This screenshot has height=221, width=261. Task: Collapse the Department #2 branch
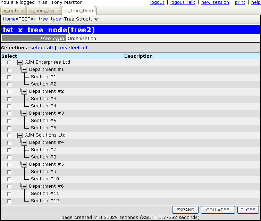pyautogui.click(x=24, y=92)
